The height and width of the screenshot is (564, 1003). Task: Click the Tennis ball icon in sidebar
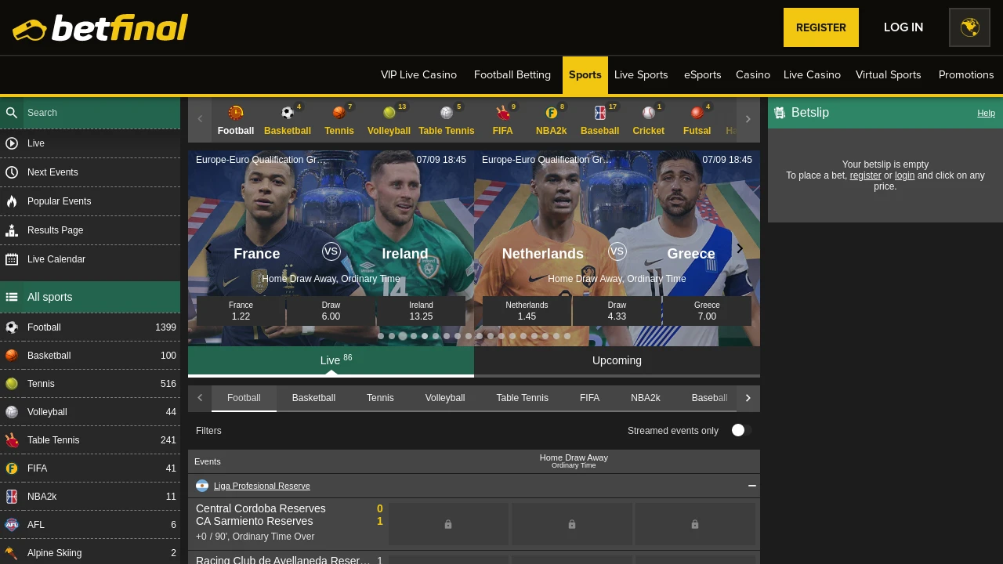(x=12, y=384)
